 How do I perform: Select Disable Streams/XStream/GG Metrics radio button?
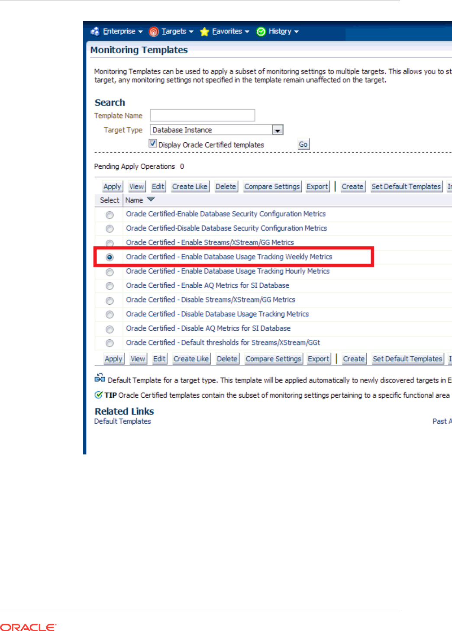110,300
